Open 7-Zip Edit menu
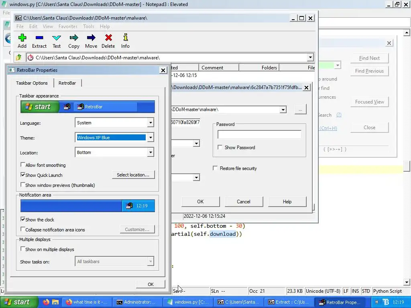411x308 pixels. tap(33, 26)
